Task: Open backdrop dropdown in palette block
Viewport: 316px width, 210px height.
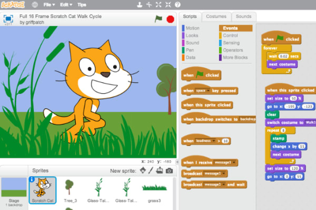Action: 248,119
